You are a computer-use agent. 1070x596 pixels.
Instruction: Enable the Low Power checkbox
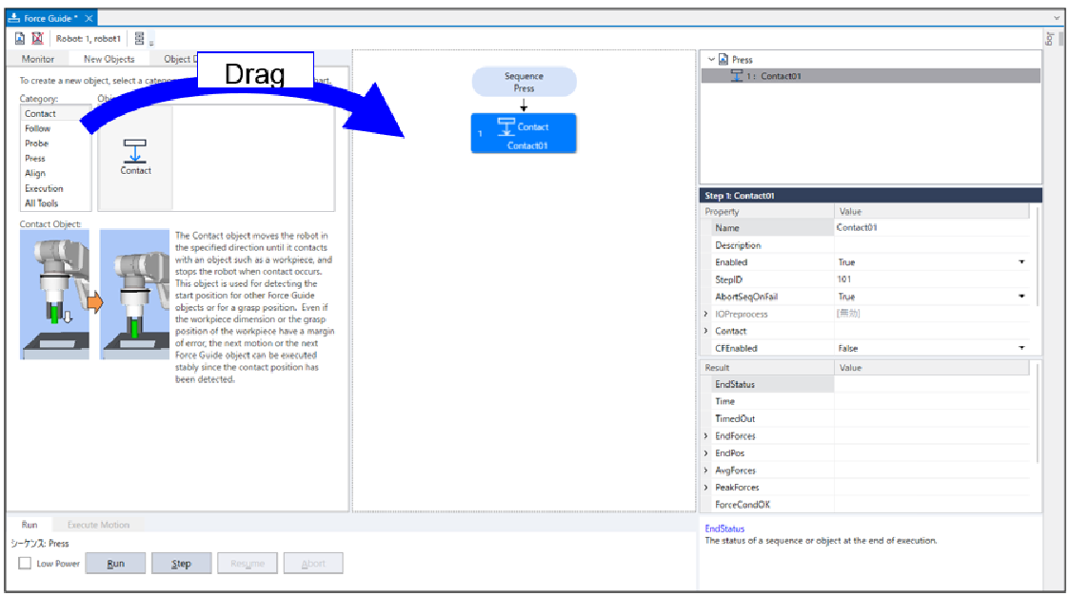click(25, 564)
